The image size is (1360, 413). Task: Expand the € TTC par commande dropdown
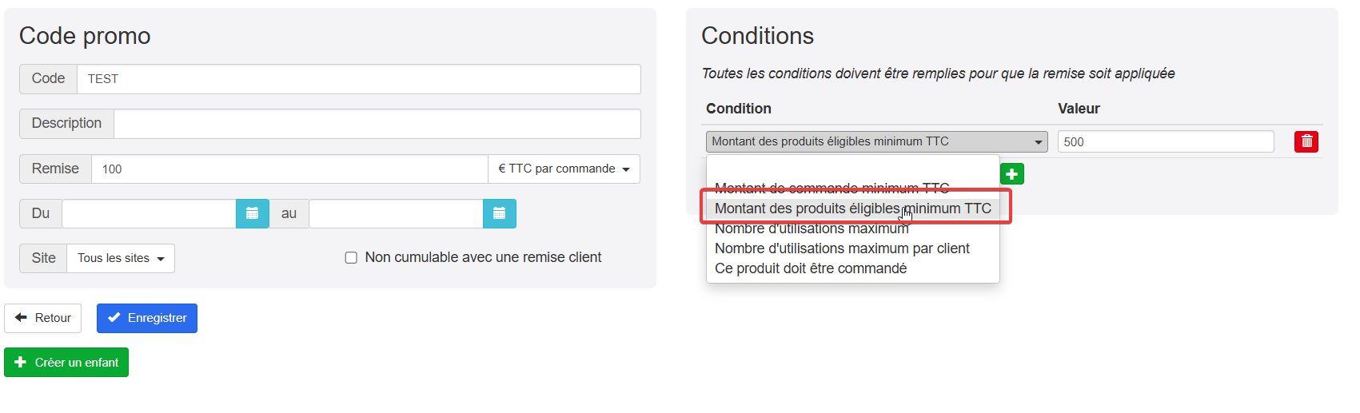pos(564,169)
